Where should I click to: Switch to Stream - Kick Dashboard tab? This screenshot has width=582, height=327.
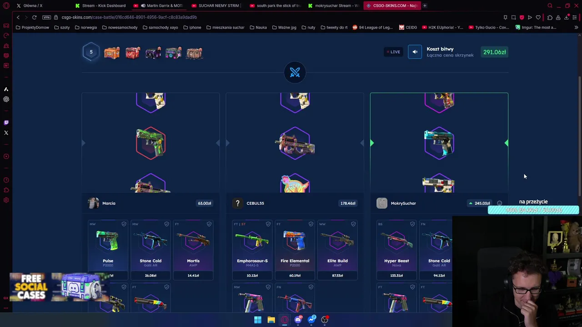[101, 5]
